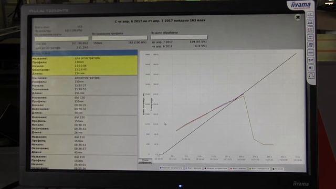Select the 'dial 150' record started at 08:36:53
Screen dimensions: 336x189
85,145
